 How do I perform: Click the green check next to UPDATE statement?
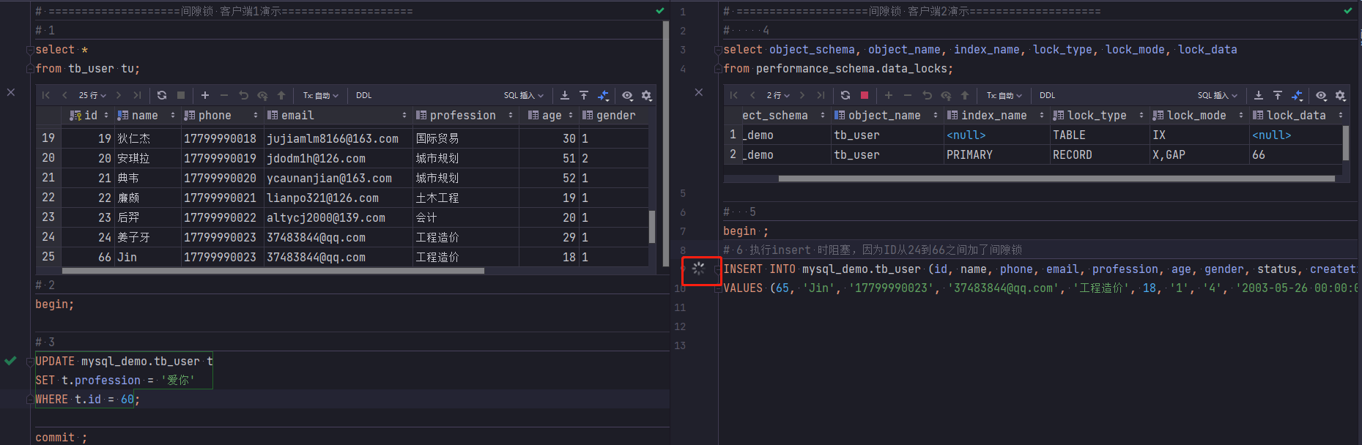[x=10, y=361]
